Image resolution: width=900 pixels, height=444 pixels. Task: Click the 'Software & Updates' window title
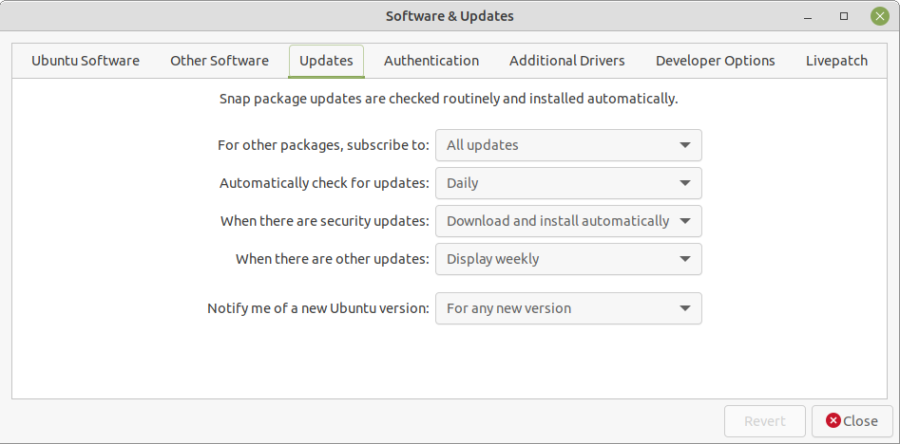(x=450, y=16)
